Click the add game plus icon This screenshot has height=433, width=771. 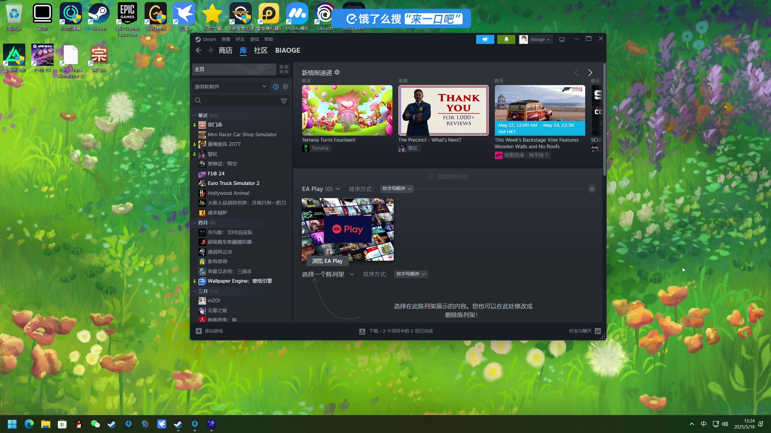pyautogui.click(x=199, y=331)
